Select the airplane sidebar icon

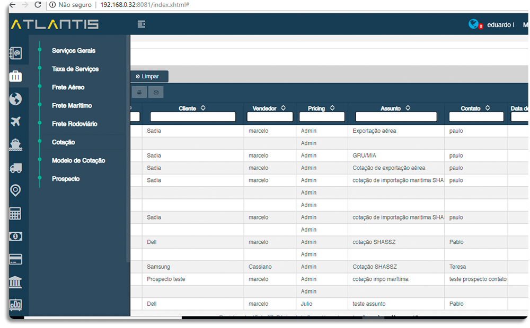16,122
